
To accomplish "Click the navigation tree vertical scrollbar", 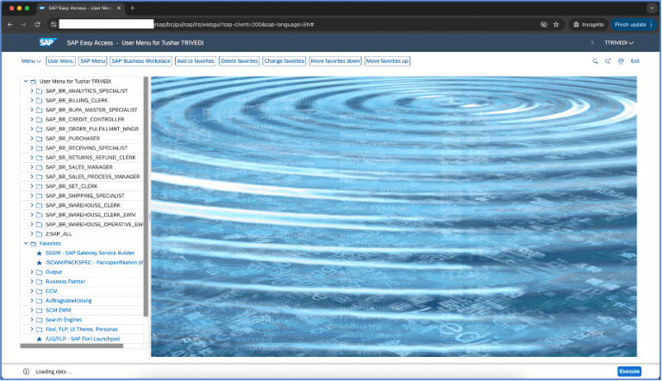I will click(146, 197).
